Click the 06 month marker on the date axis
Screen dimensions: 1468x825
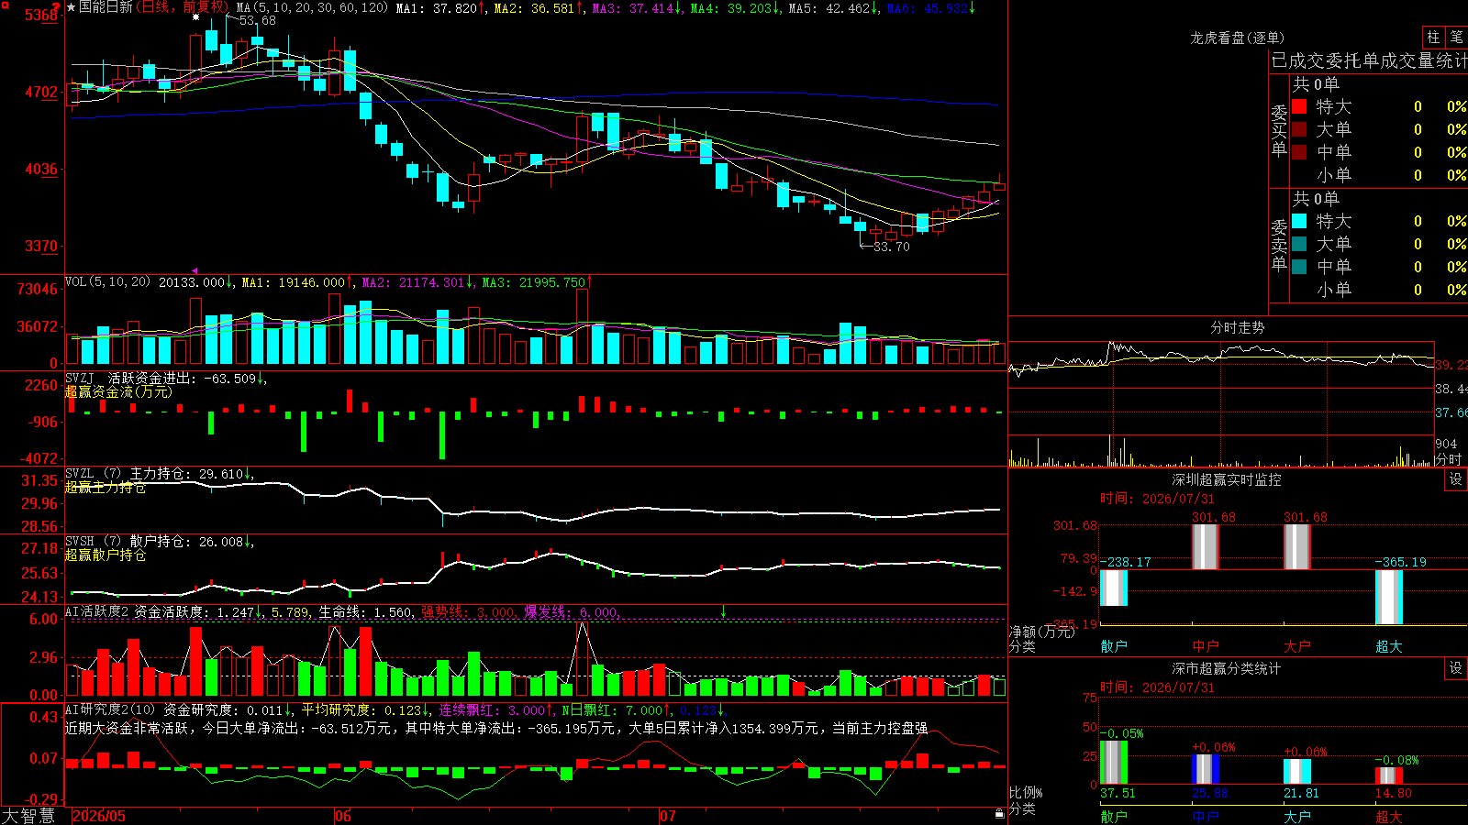(x=343, y=816)
